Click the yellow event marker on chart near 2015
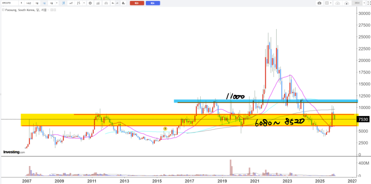This screenshot has height=184, width=371. click(x=165, y=128)
